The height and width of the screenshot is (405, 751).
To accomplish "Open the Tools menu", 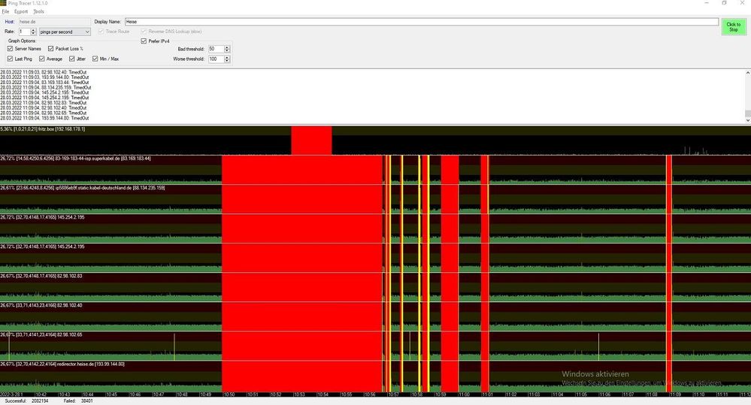I will pos(39,11).
